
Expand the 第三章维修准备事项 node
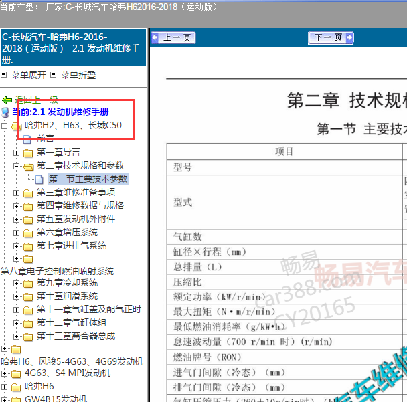[x=16, y=193]
